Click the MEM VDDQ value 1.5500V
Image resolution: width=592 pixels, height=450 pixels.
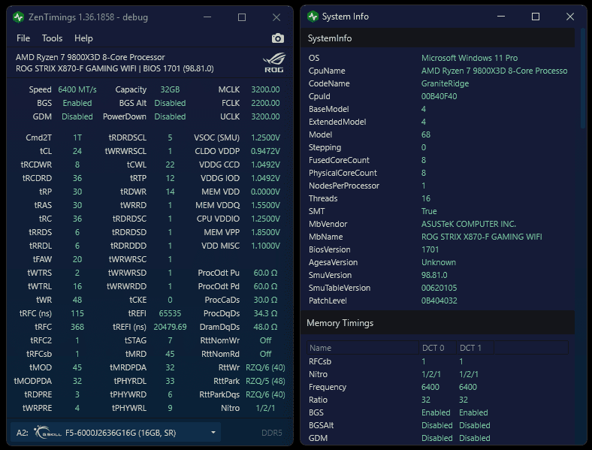[x=265, y=205]
